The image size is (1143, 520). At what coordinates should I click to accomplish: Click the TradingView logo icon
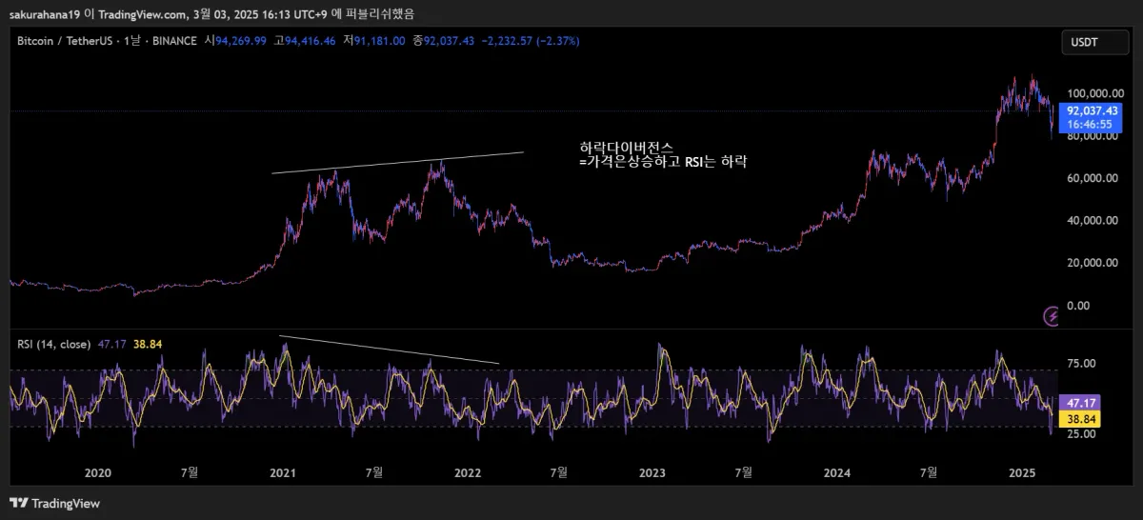[19, 503]
